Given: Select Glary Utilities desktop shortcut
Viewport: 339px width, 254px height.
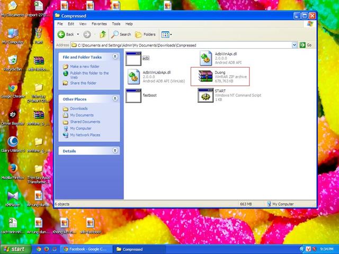Looking at the screenshot, I should (13, 144).
